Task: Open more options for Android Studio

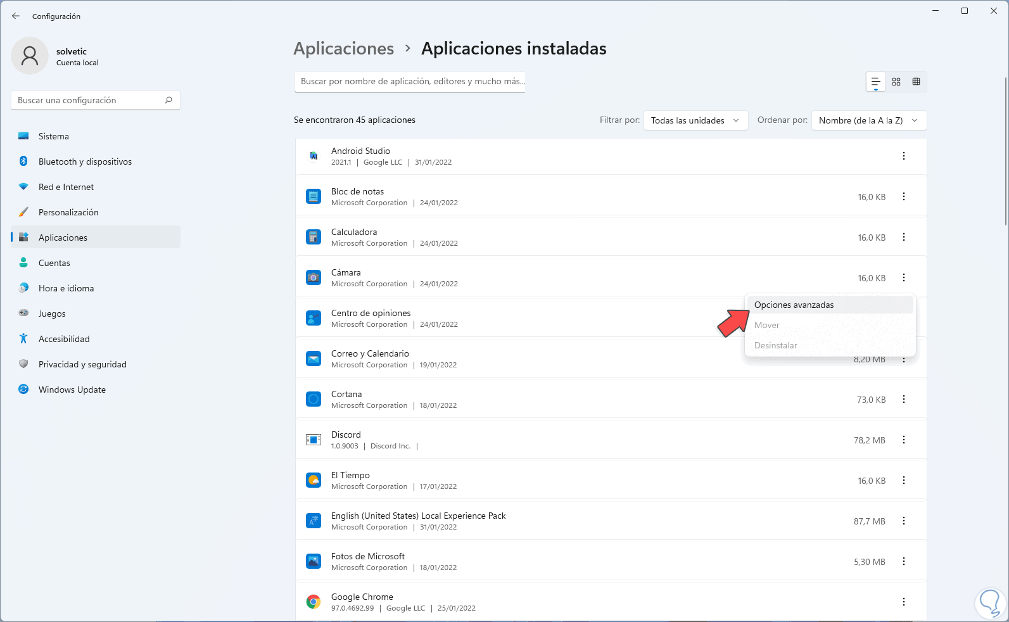Action: [904, 156]
